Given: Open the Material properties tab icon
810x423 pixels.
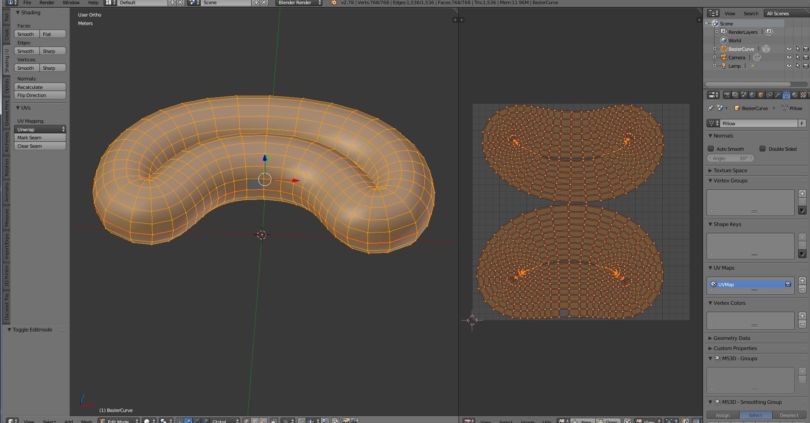Looking at the screenshot, I should pyautogui.click(x=795, y=95).
